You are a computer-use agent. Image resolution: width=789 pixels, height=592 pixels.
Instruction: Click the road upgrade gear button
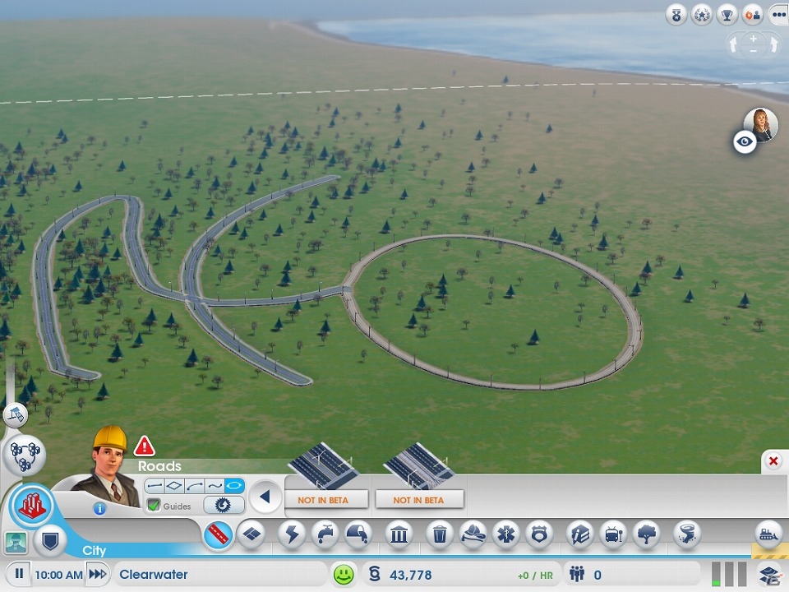(223, 505)
